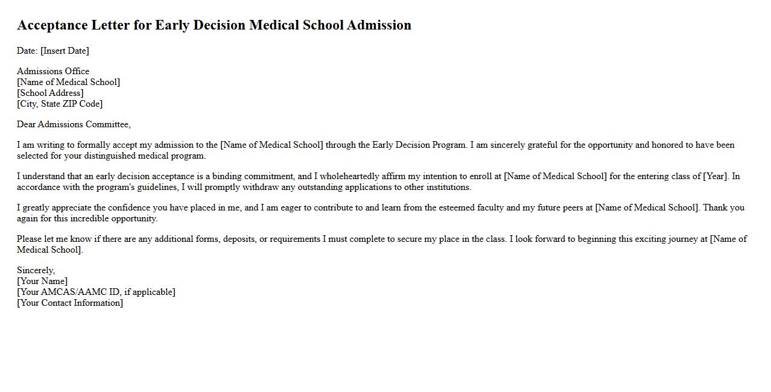Click the Sincerely closing line
The width and height of the screenshot is (771, 392).
click(x=36, y=270)
